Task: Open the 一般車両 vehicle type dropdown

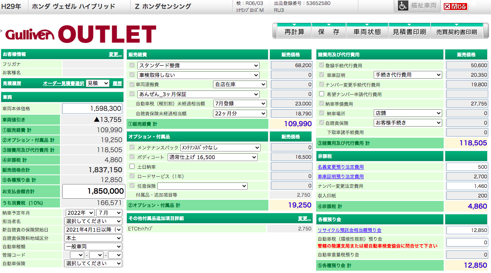Action: point(93,247)
